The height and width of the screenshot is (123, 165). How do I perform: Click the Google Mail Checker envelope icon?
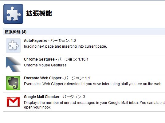point(13,102)
